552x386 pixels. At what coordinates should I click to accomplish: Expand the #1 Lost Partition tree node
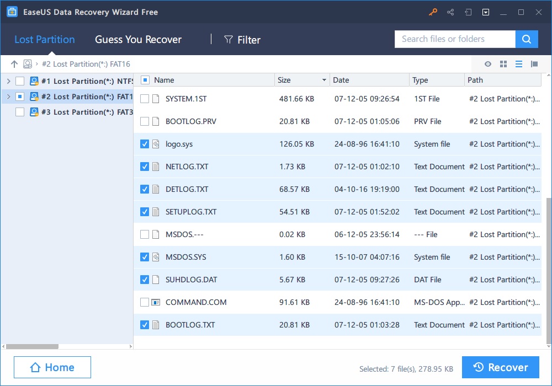9,81
